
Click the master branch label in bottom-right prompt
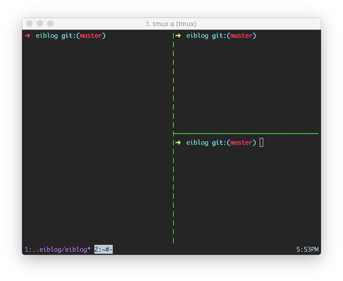242,143
